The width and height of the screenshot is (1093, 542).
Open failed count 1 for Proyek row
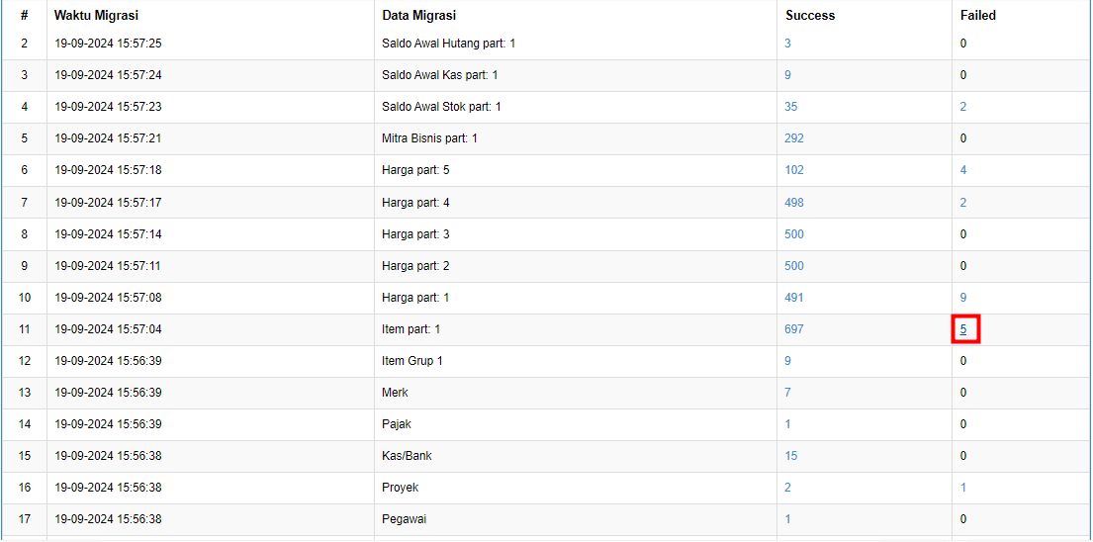[962, 488]
